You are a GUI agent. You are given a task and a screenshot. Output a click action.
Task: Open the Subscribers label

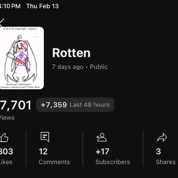pyautogui.click(x=113, y=162)
